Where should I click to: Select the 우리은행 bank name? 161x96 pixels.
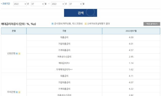(x=11, y=92)
